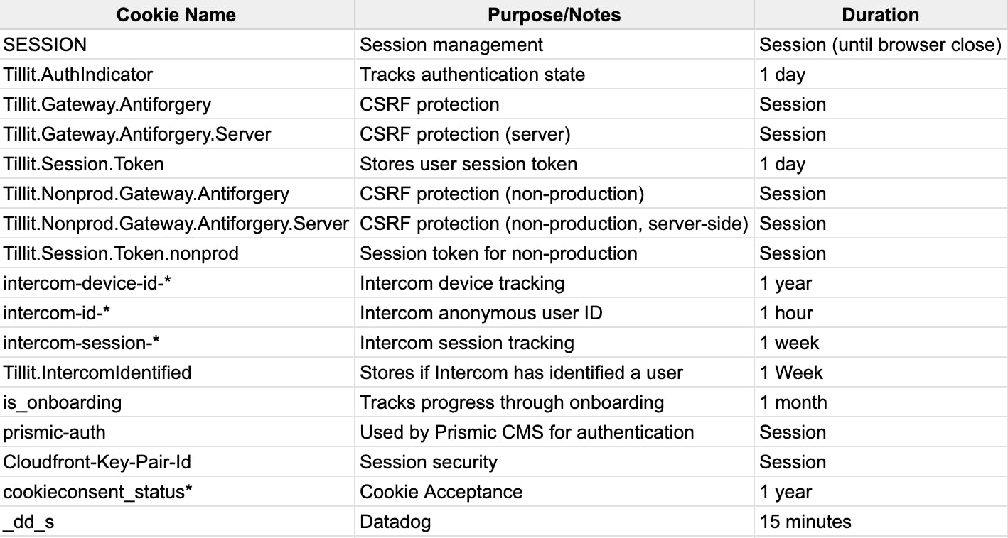Screen dimensions: 1008x538
Task: Click the 'Tracks authentication state' cell
Action: 554,75
